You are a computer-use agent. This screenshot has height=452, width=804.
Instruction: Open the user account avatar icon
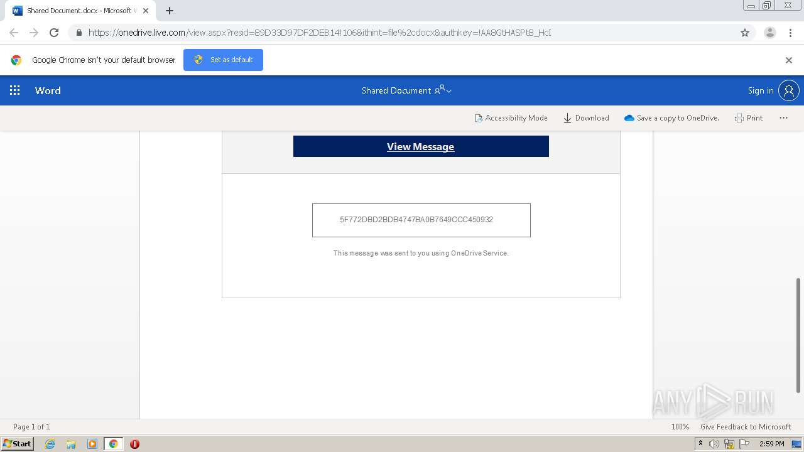pyautogui.click(x=789, y=90)
